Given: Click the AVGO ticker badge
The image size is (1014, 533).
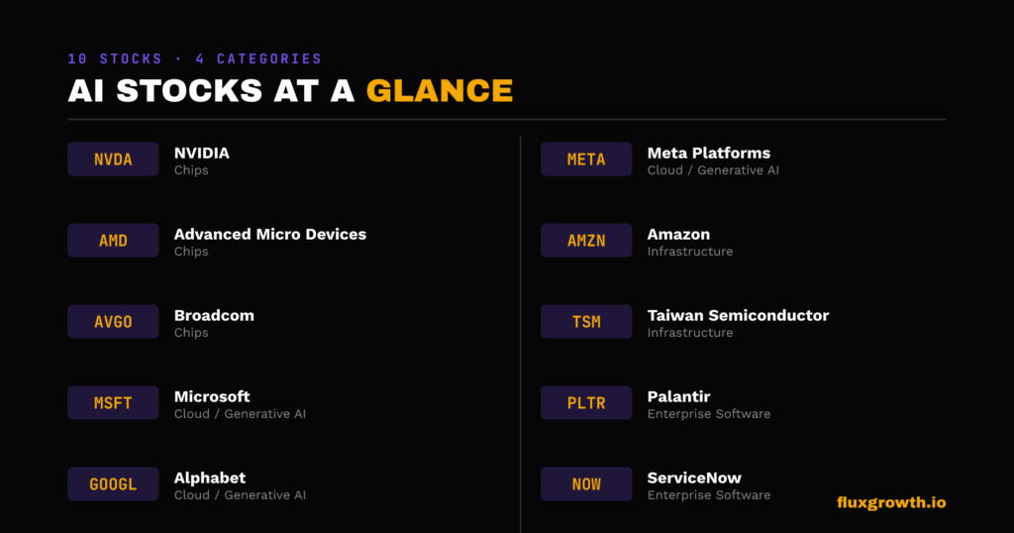Looking at the screenshot, I should tap(113, 321).
